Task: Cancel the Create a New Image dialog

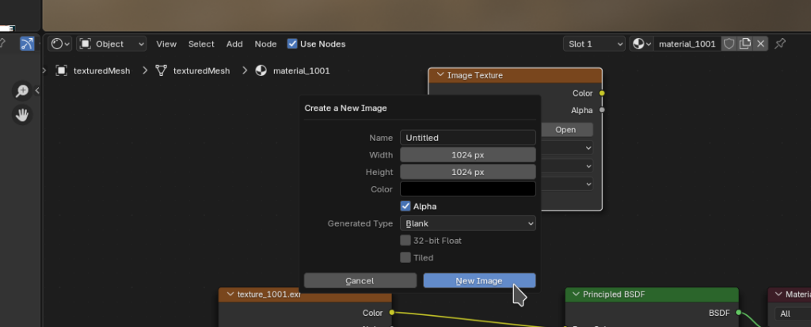Action: coord(360,280)
